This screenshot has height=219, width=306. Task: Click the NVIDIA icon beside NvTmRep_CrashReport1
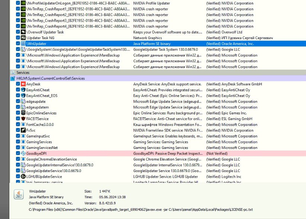tap(23, 9)
